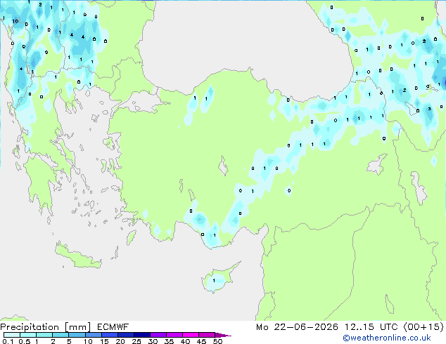Viewport: 446px width, 344px height.
Task: Choose the 25 mm navy legend swatch
Action: (x=141, y=335)
